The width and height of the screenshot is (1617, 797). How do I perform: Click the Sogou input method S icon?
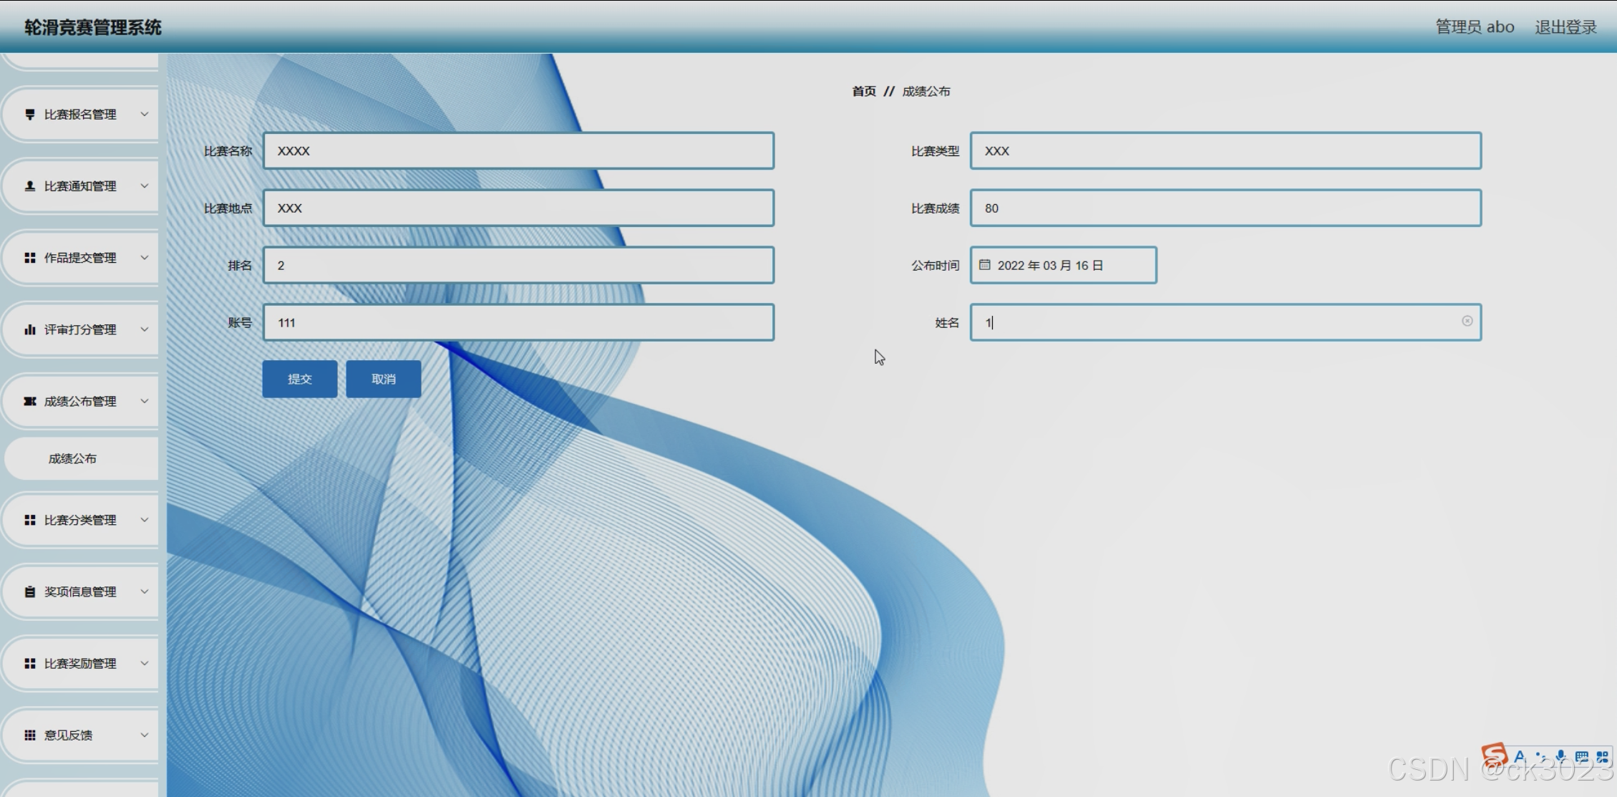pos(1494,755)
